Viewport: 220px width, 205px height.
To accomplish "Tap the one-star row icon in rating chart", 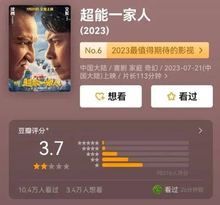I will [97, 165].
